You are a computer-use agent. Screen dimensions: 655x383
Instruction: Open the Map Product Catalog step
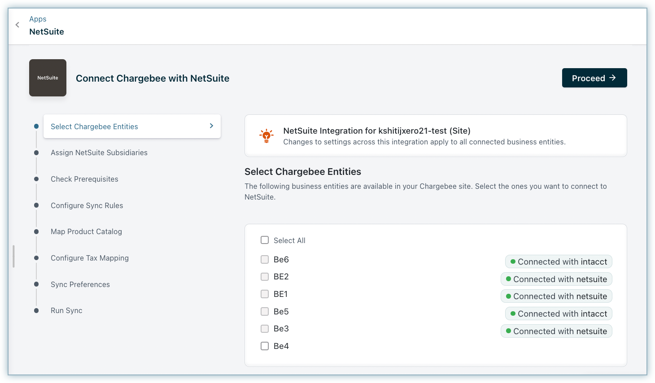86,231
